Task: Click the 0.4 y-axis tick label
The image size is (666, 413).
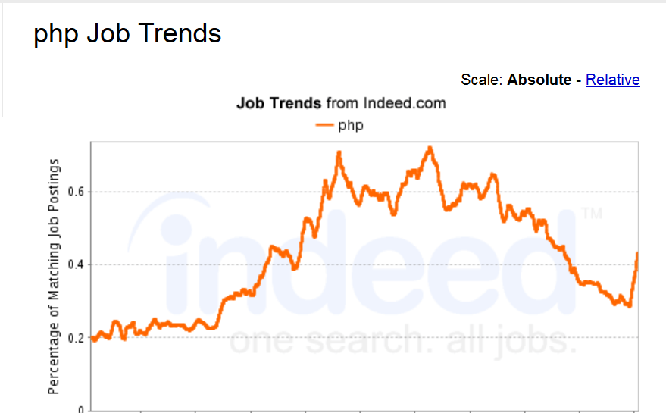Action: click(x=74, y=264)
